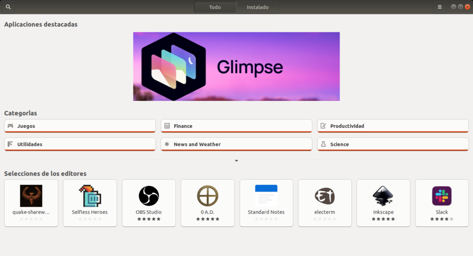
Task: Open the OBS Studio app icon
Action: (149, 196)
